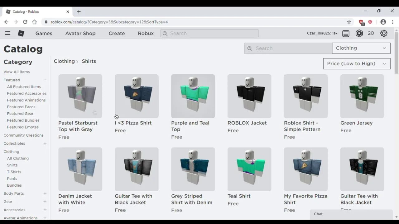Open Teal Shirt thumbnail
The image size is (399, 224).
coord(249,169)
